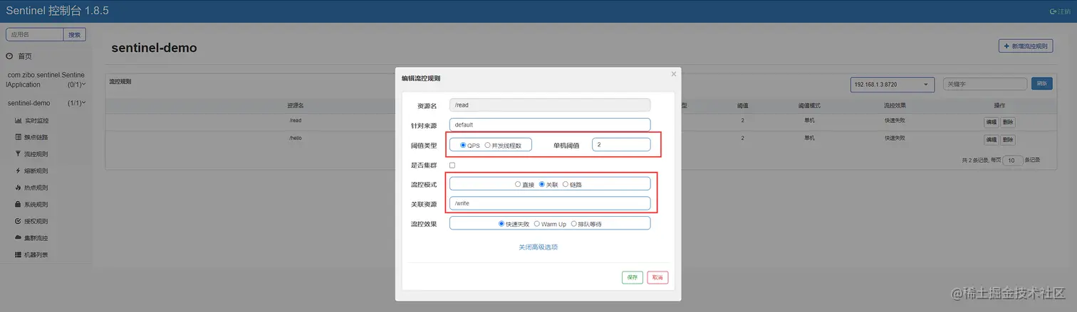Click the 资源名 column header
The height and width of the screenshot is (312, 1077).
tap(296, 105)
